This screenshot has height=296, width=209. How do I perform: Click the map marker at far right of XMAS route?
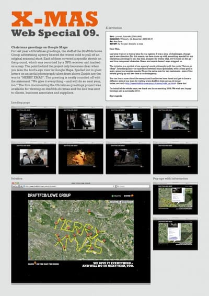point(104,241)
